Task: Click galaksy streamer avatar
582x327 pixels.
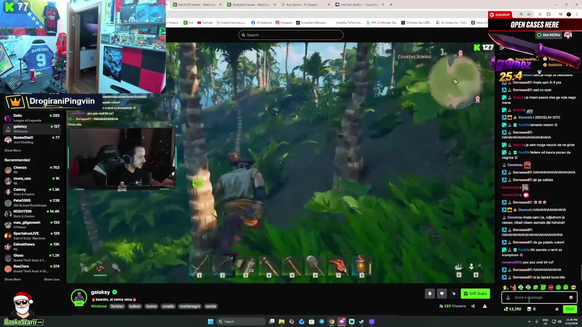Action: (x=79, y=297)
